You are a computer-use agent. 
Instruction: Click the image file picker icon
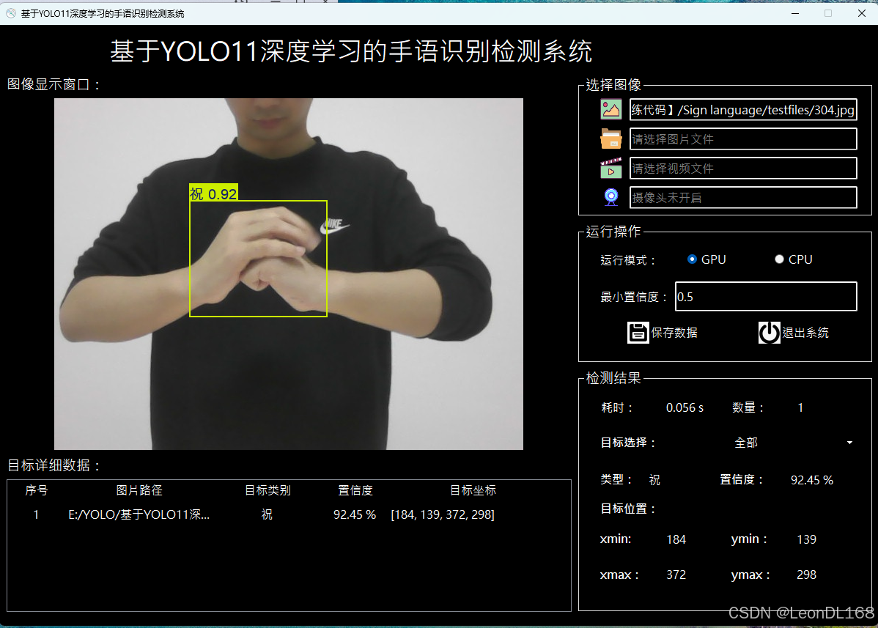pyautogui.click(x=610, y=109)
